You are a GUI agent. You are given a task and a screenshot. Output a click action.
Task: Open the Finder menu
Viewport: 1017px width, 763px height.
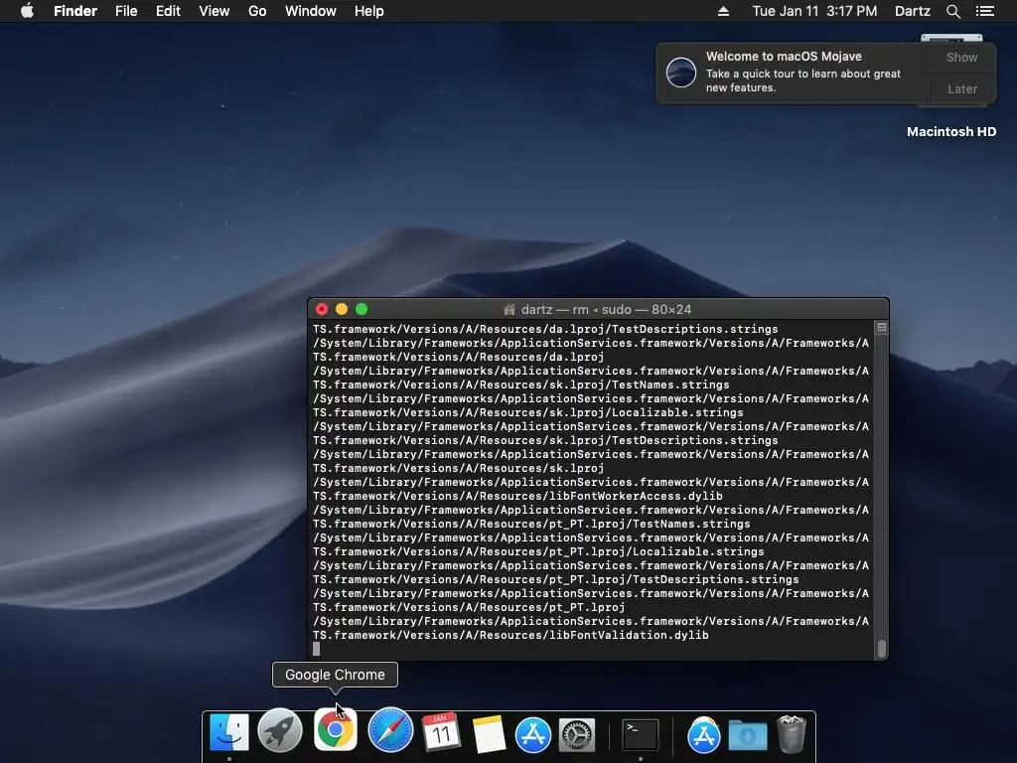pos(75,11)
